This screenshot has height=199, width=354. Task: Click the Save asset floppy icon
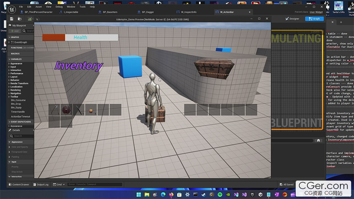pyautogui.click(x=12, y=19)
